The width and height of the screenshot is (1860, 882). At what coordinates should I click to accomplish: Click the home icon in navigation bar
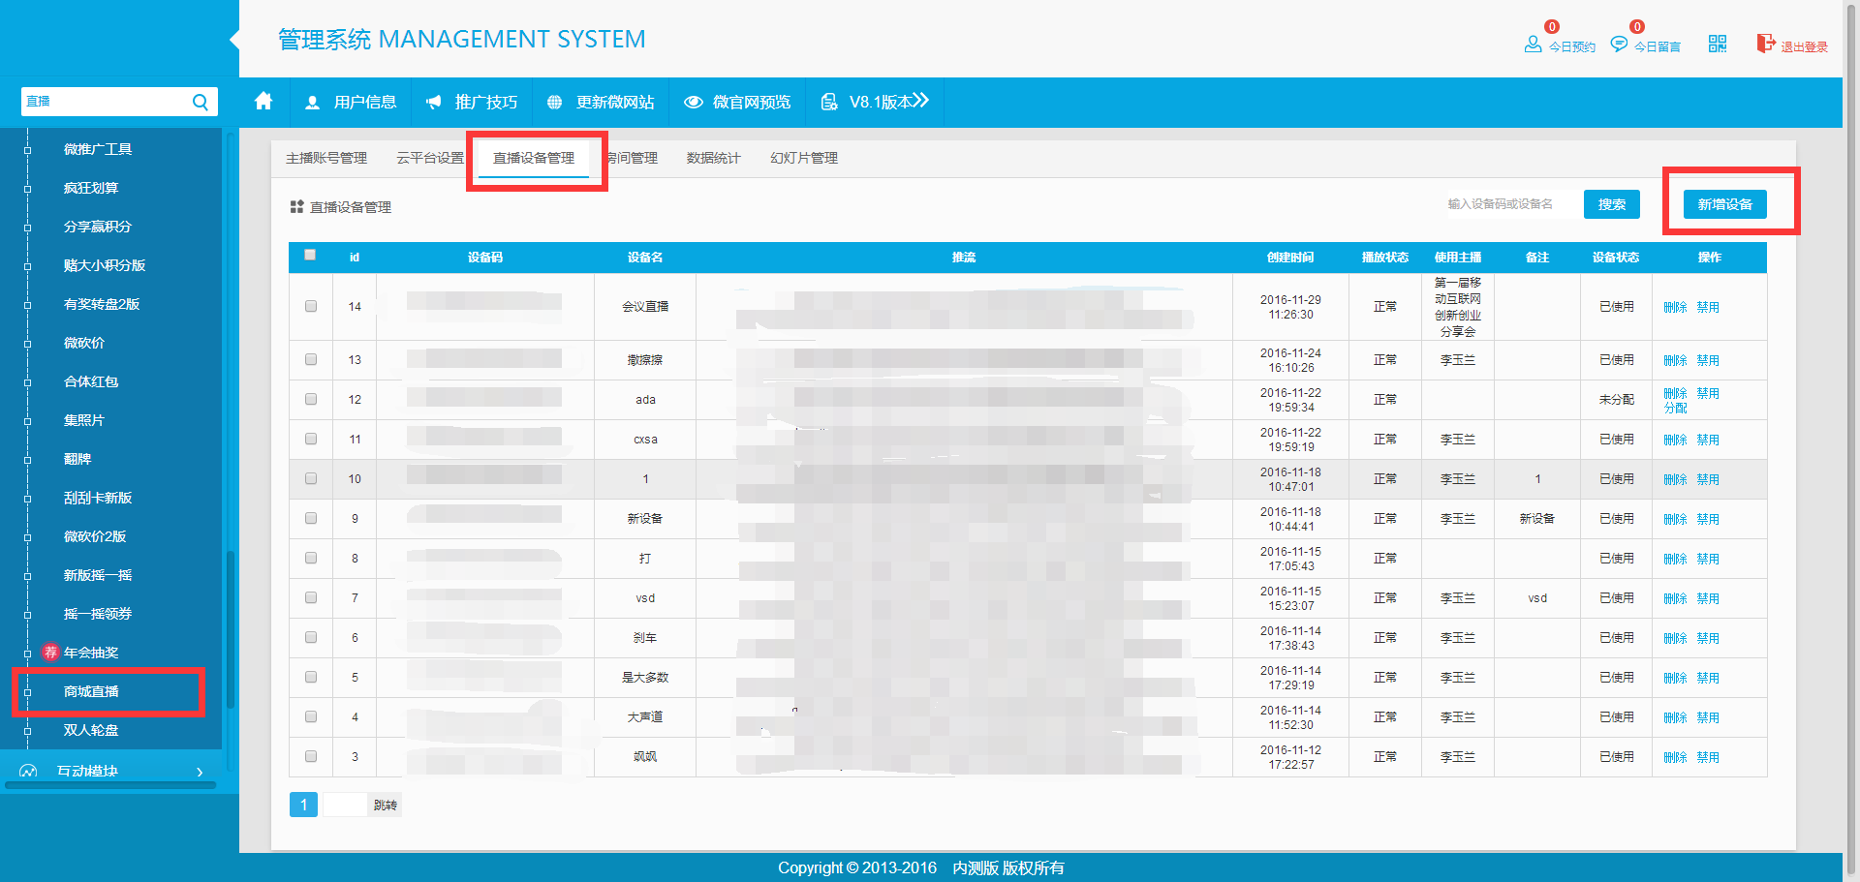(263, 102)
